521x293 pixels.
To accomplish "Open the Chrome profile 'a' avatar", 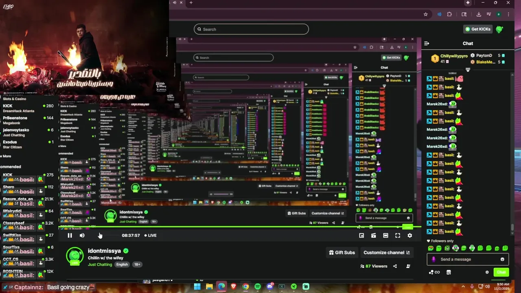I will pyautogui.click(x=499, y=14).
